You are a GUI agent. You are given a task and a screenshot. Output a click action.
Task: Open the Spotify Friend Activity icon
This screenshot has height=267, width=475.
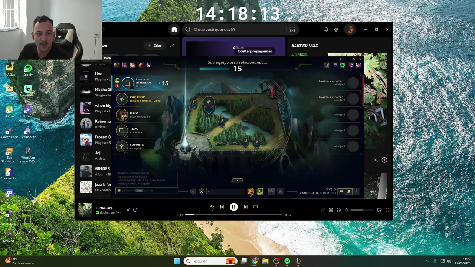click(x=336, y=30)
